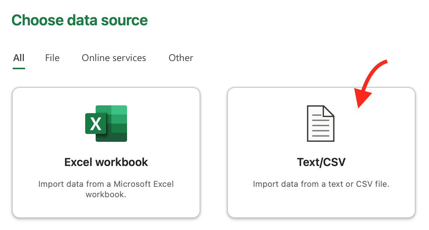Switch to the All tab
This screenshot has height=230, width=429.
(19, 58)
